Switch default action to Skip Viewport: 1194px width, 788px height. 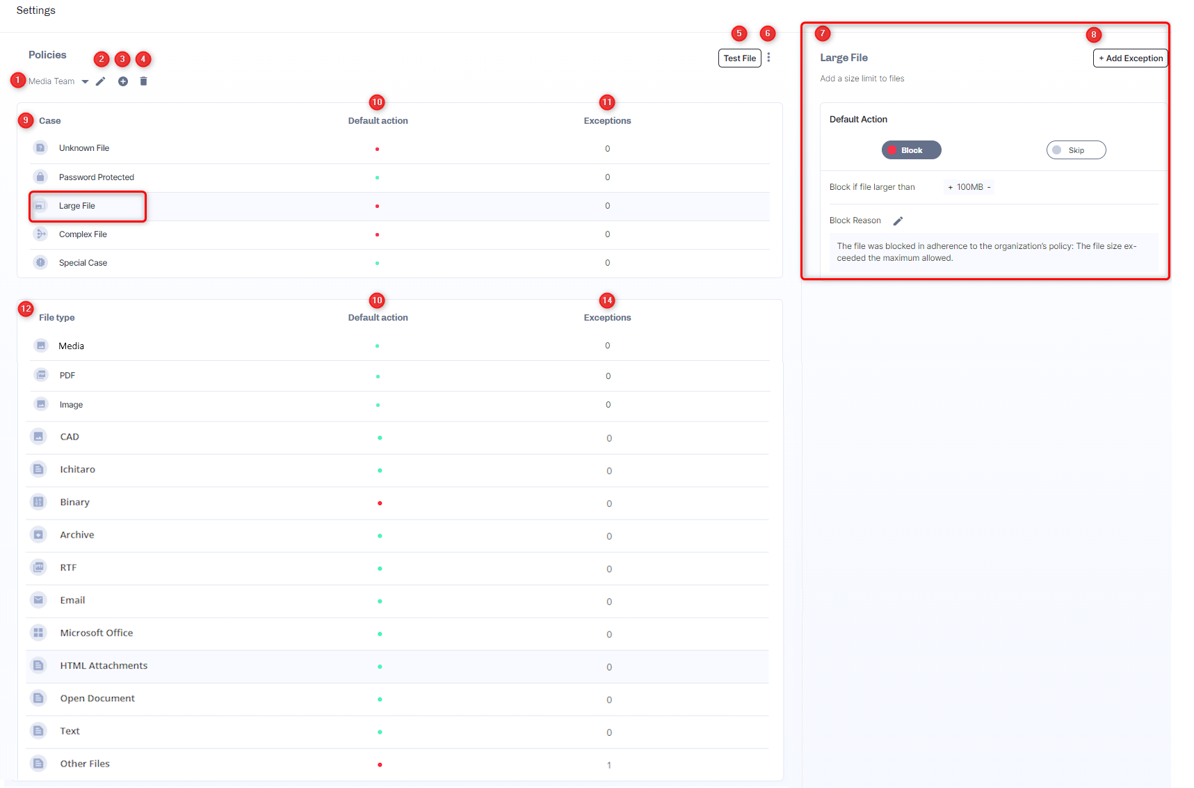coord(1076,150)
